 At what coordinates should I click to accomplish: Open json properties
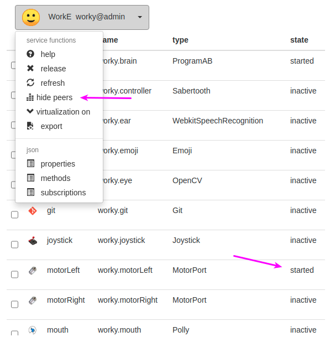pos(58,164)
